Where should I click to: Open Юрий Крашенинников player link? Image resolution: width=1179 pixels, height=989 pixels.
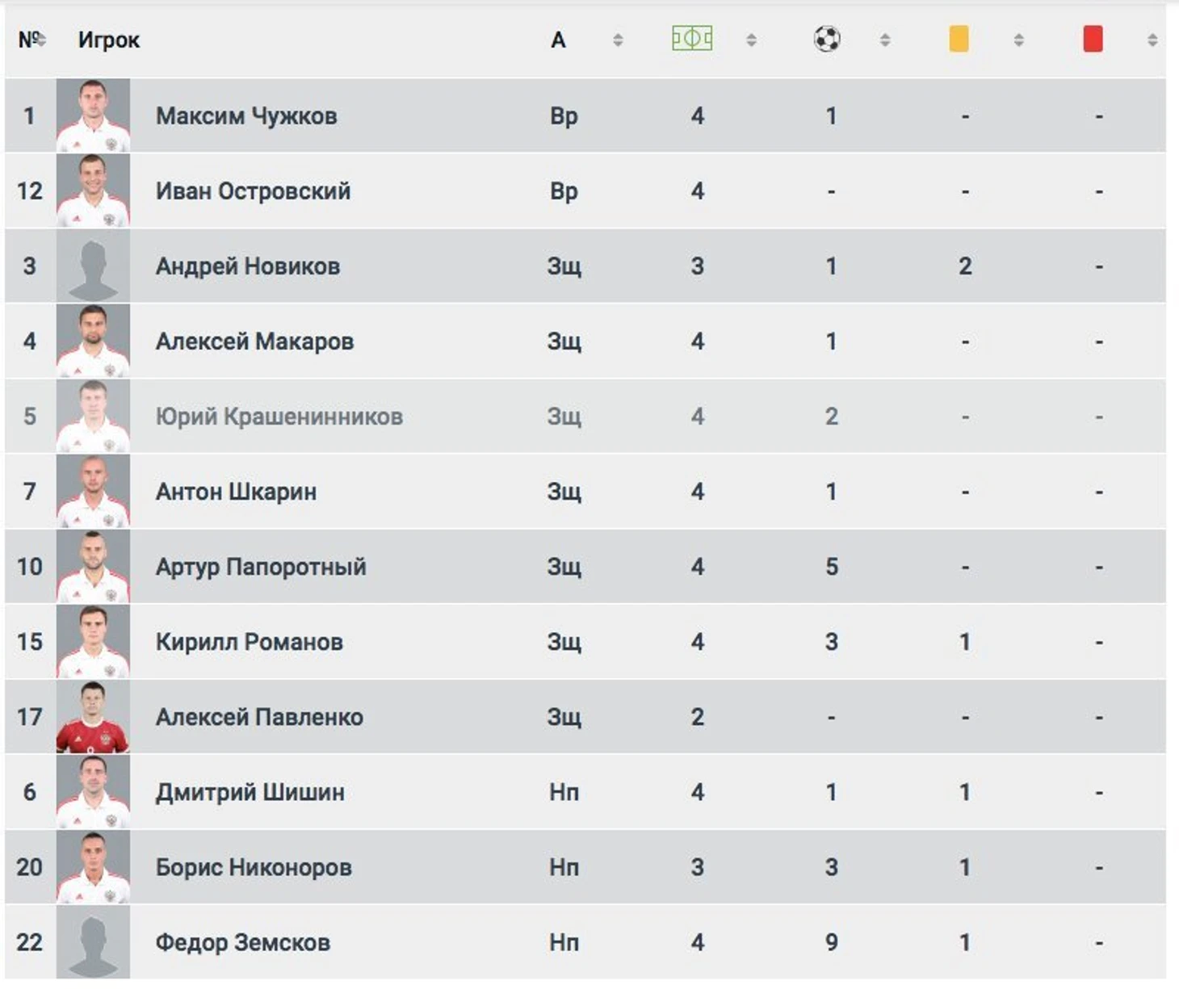[x=279, y=417]
